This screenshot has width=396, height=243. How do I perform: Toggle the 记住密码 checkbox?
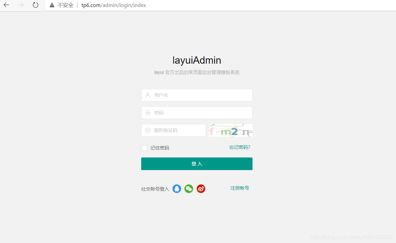click(144, 148)
